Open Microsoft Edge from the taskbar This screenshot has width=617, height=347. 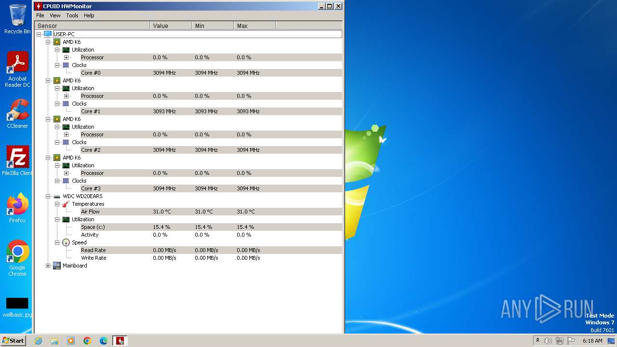point(104,341)
